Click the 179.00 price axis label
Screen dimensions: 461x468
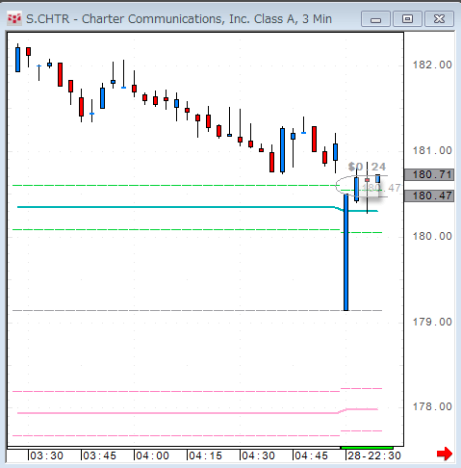[x=432, y=322]
